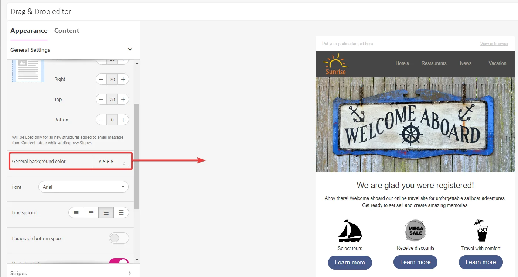The width and height of the screenshot is (518, 277).
Task: Toggle the Underline links switch
Action: [119, 262]
